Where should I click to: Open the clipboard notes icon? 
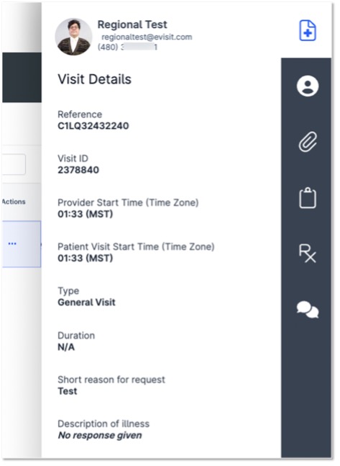(x=308, y=197)
